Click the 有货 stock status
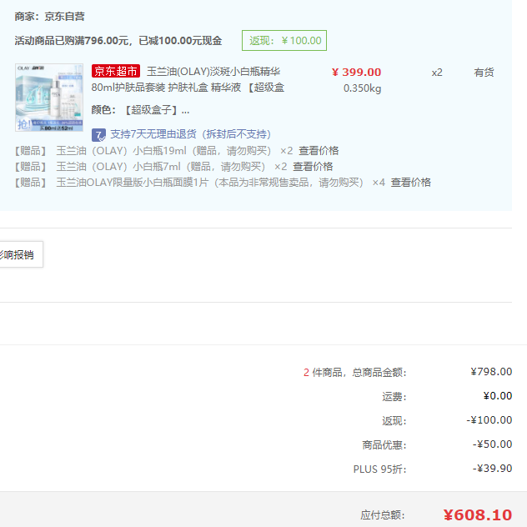Viewport: 527px width, 527px height. (484, 73)
